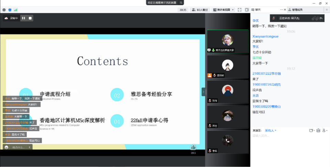Click the blue security shield icon
The width and height of the screenshot is (330, 167).
coord(10,10)
